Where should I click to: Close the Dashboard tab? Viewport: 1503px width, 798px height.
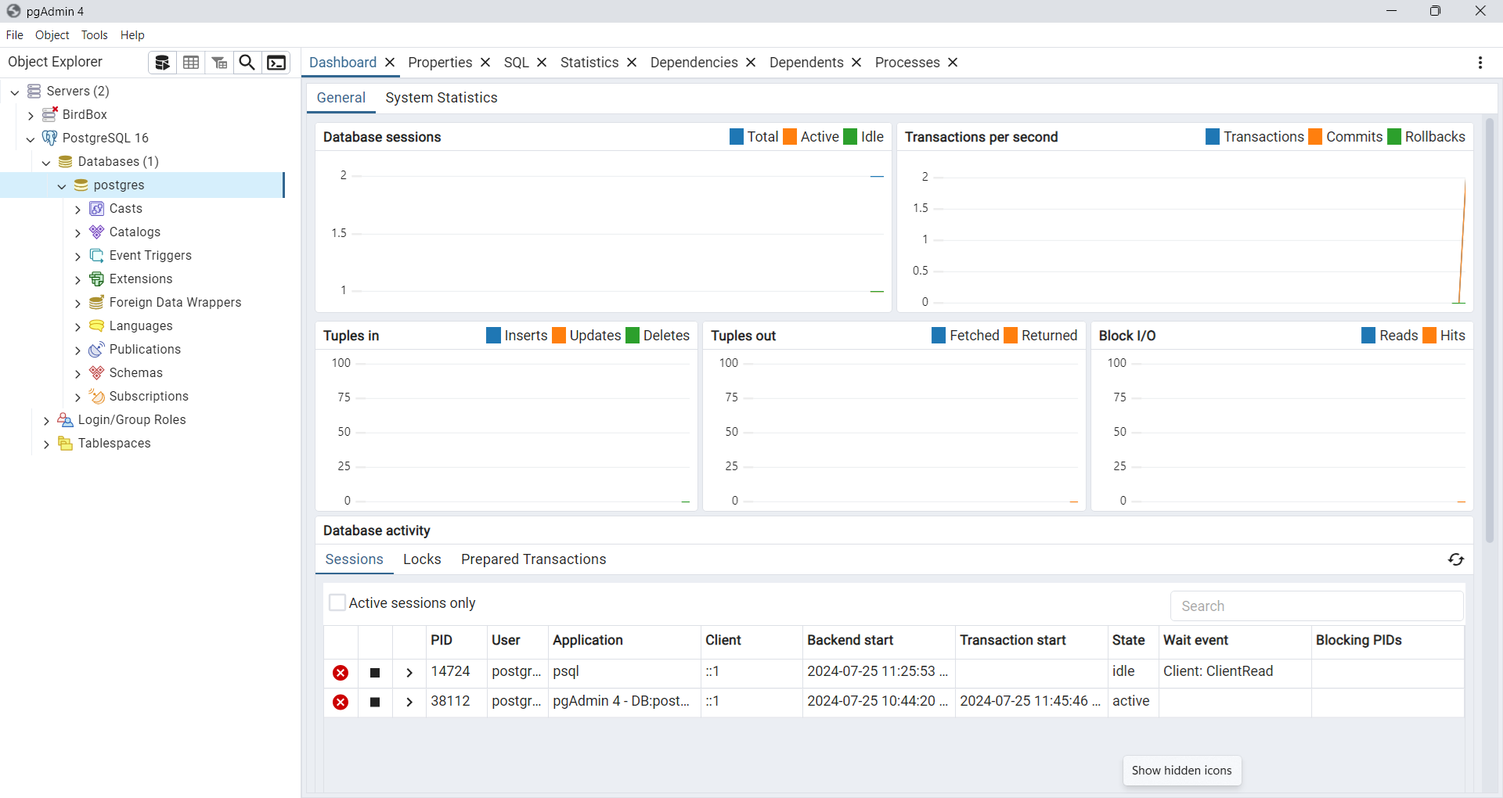(390, 63)
